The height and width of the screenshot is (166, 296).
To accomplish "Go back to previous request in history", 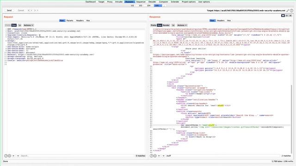I will tap(29, 10).
